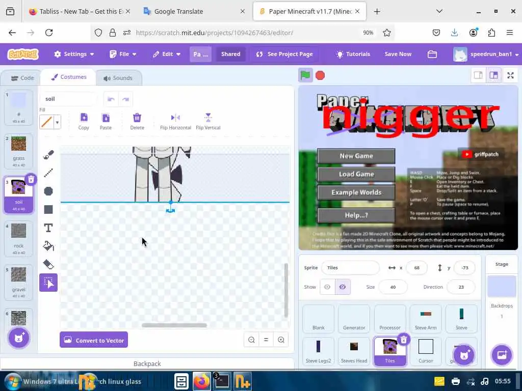Click the canvas vertical scrollbar
Viewport: 522px width, 391px height.
click(286, 290)
